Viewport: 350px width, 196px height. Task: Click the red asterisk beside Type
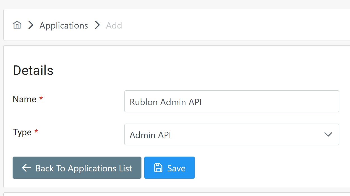click(36, 132)
